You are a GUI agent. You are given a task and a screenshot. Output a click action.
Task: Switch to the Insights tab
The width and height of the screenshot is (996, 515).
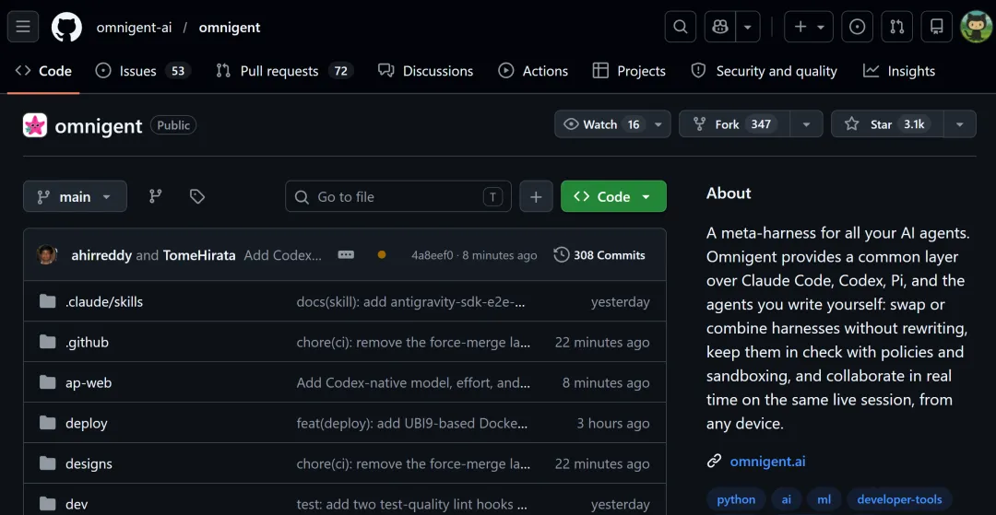point(899,71)
